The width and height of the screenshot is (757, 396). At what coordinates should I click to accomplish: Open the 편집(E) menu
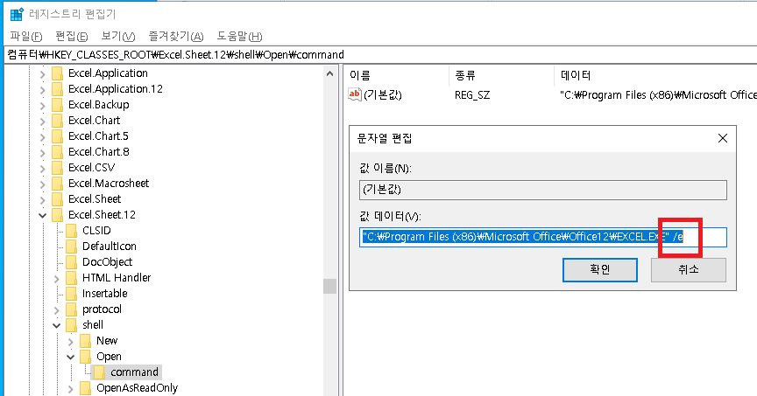72,36
